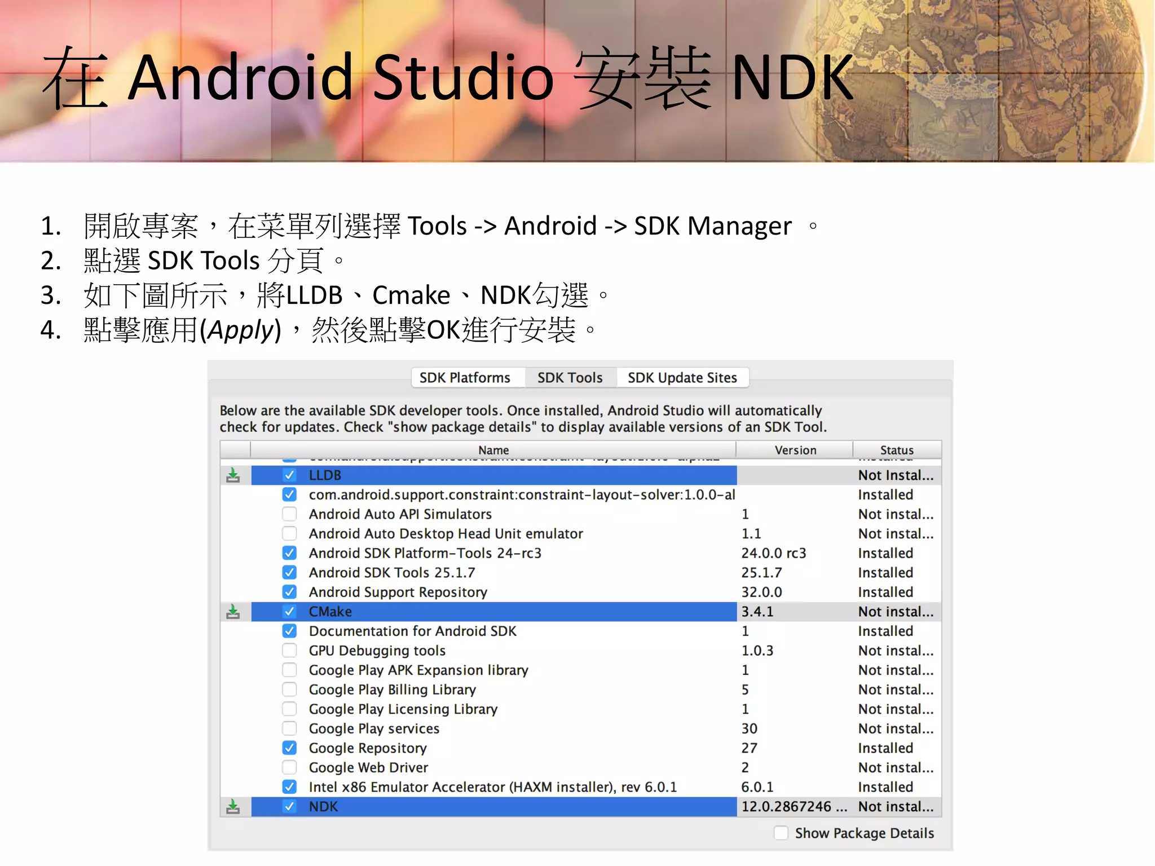
Task: Check Android Auto API Simulators
Action: [289, 514]
